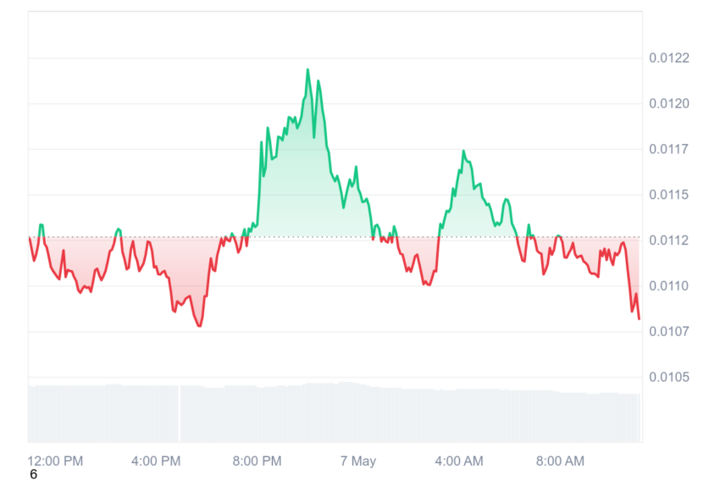
Task: Click the highest green price peak
Action: coord(307,69)
